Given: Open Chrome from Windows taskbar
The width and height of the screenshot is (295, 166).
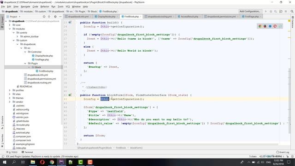Looking at the screenshot, I should click(52, 162).
